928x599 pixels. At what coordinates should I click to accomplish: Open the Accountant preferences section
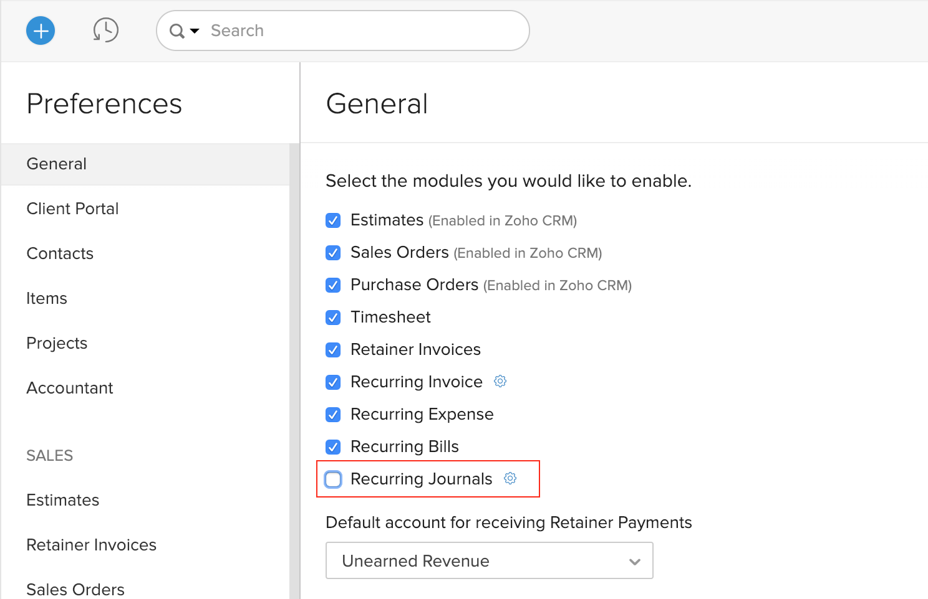tap(69, 388)
